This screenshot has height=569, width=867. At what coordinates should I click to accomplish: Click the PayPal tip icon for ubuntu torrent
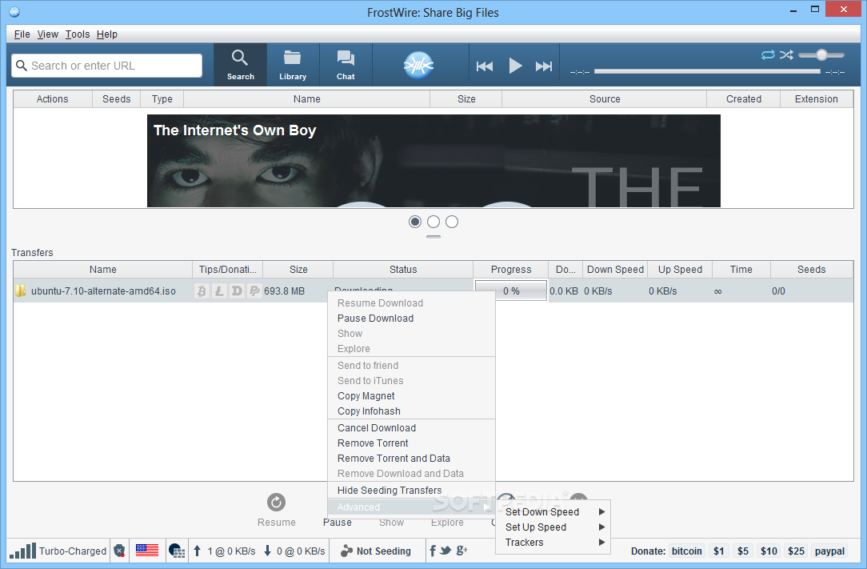(x=254, y=291)
